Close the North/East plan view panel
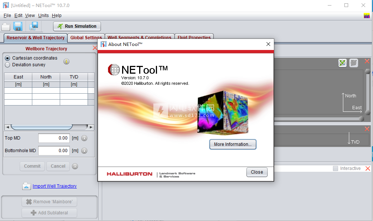This screenshot has height=221, width=373. [367, 61]
